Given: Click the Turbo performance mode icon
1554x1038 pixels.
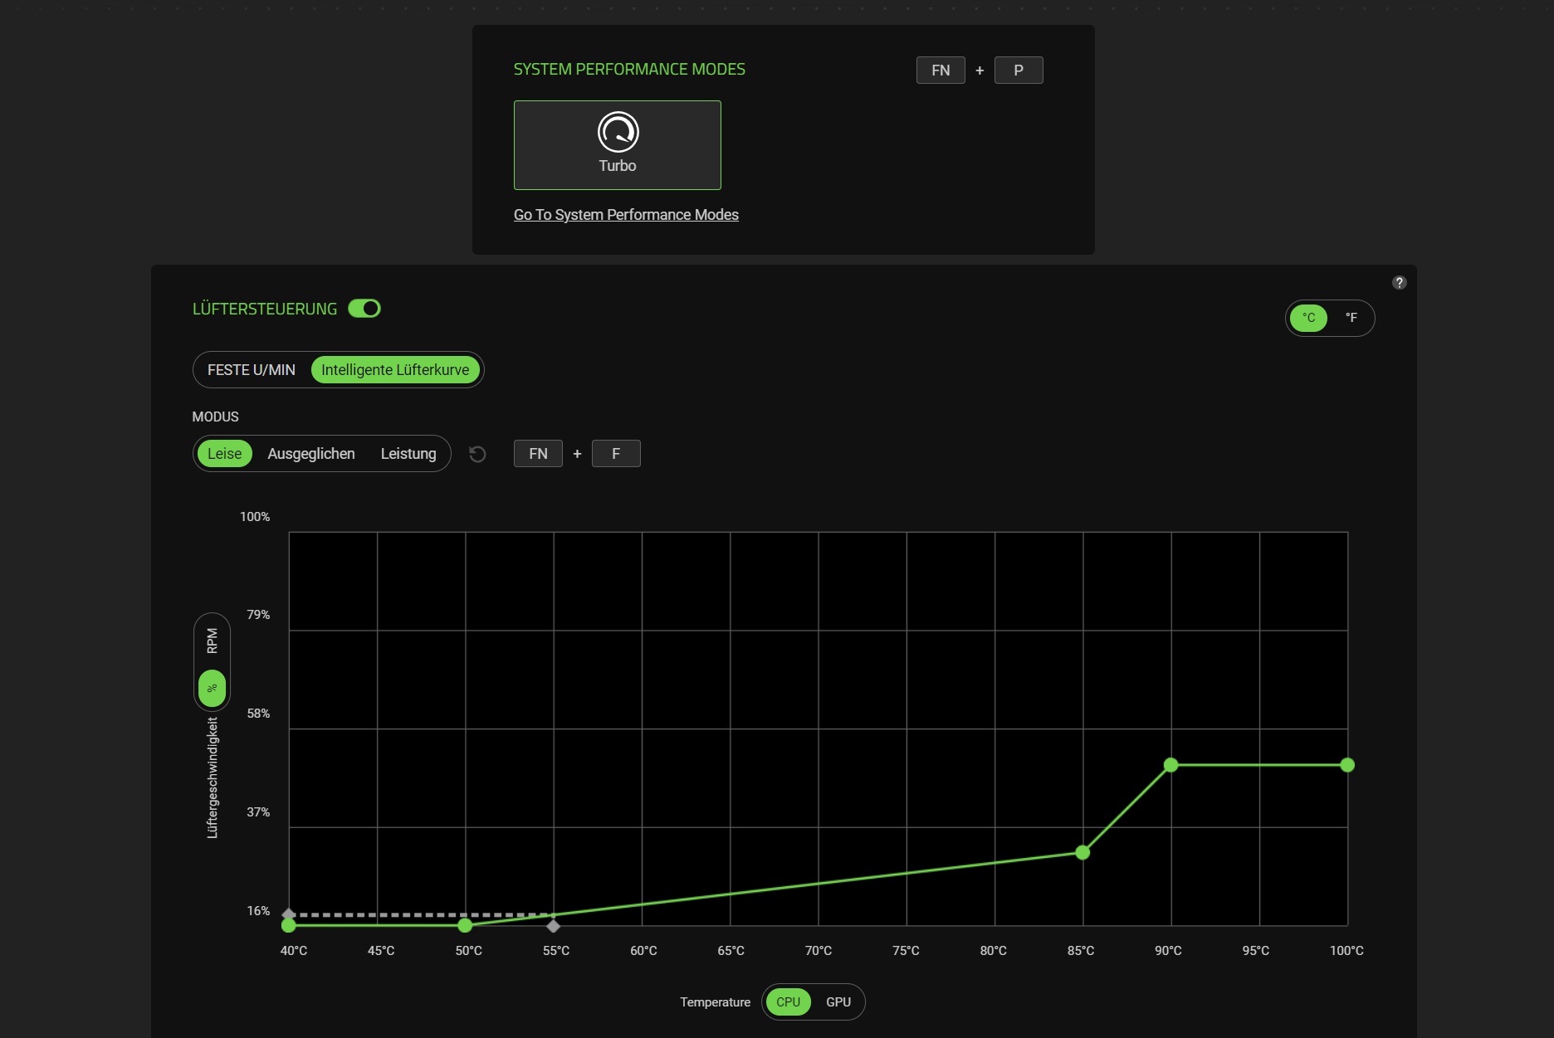Looking at the screenshot, I should coord(618,132).
